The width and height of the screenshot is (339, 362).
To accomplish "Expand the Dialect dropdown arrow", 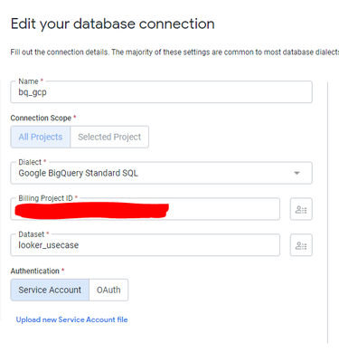I will 297,173.
